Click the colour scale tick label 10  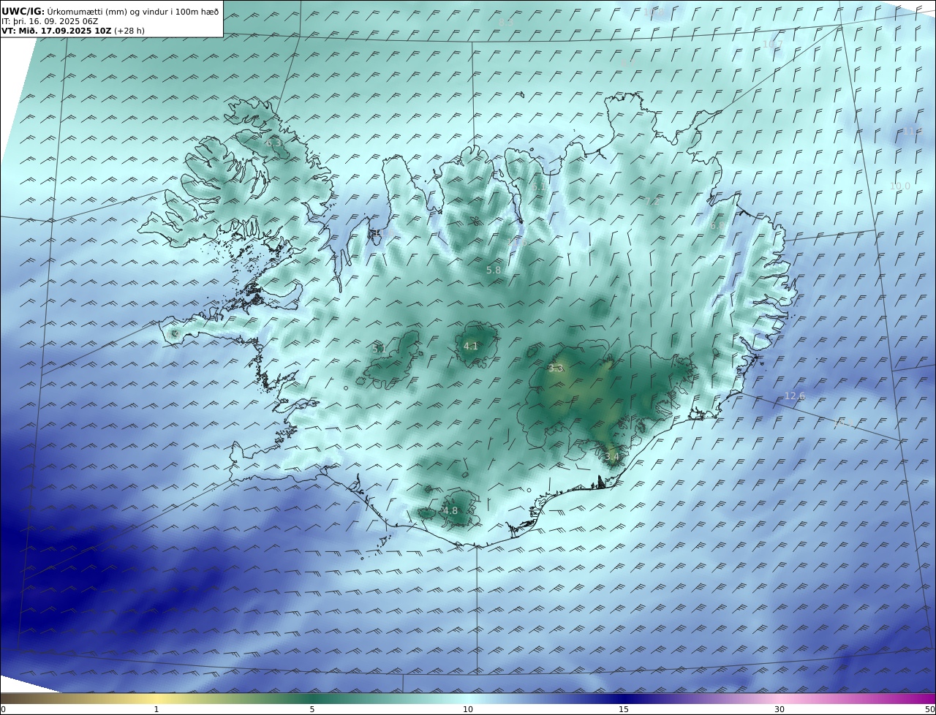coord(468,709)
